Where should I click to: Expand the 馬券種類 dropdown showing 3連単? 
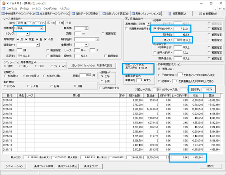[149, 24]
